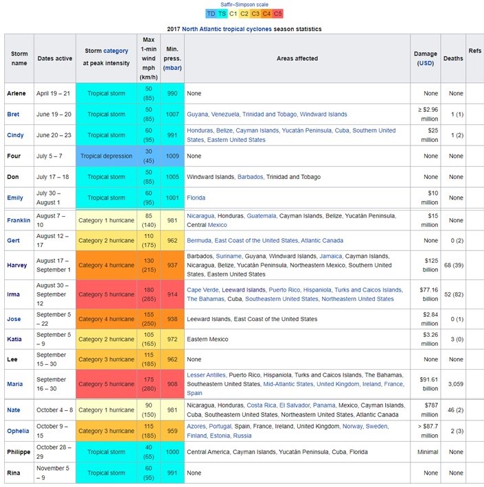Image resolution: width=484 pixels, height=487 pixels.
Task: Go to the Irma storm link
Action: tap(14, 294)
